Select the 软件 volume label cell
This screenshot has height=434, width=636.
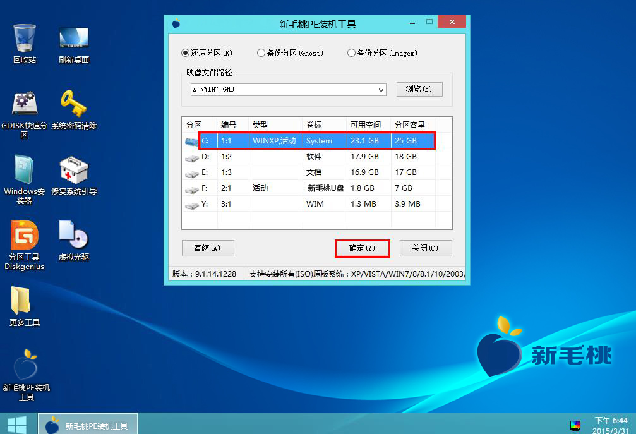pyautogui.click(x=314, y=157)
